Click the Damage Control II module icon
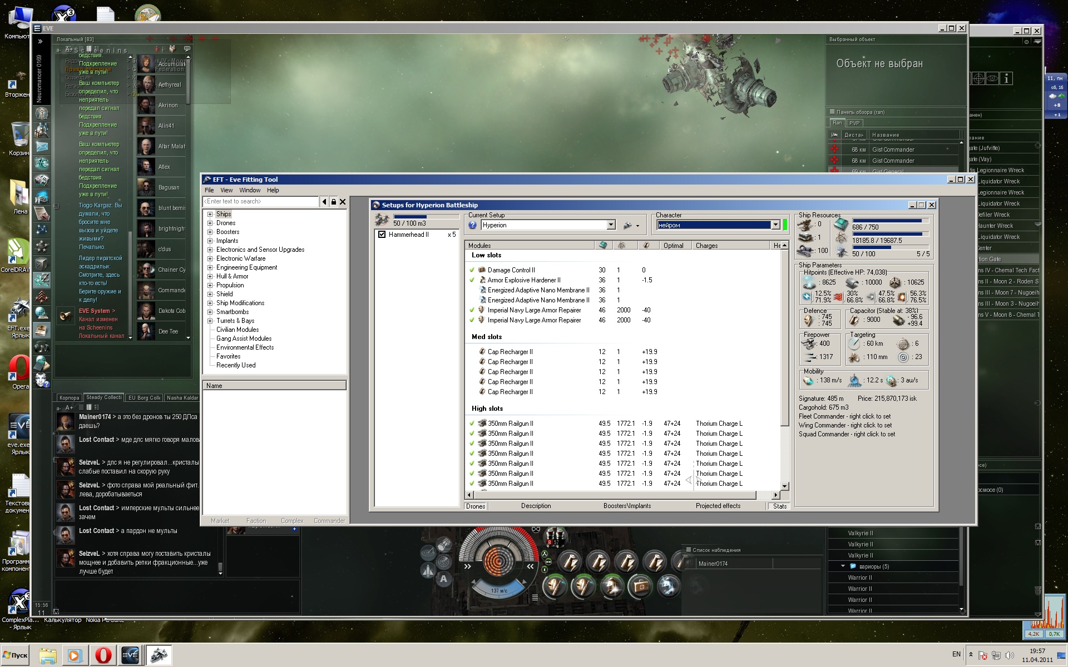The image size is (1068, 667). 482,270
